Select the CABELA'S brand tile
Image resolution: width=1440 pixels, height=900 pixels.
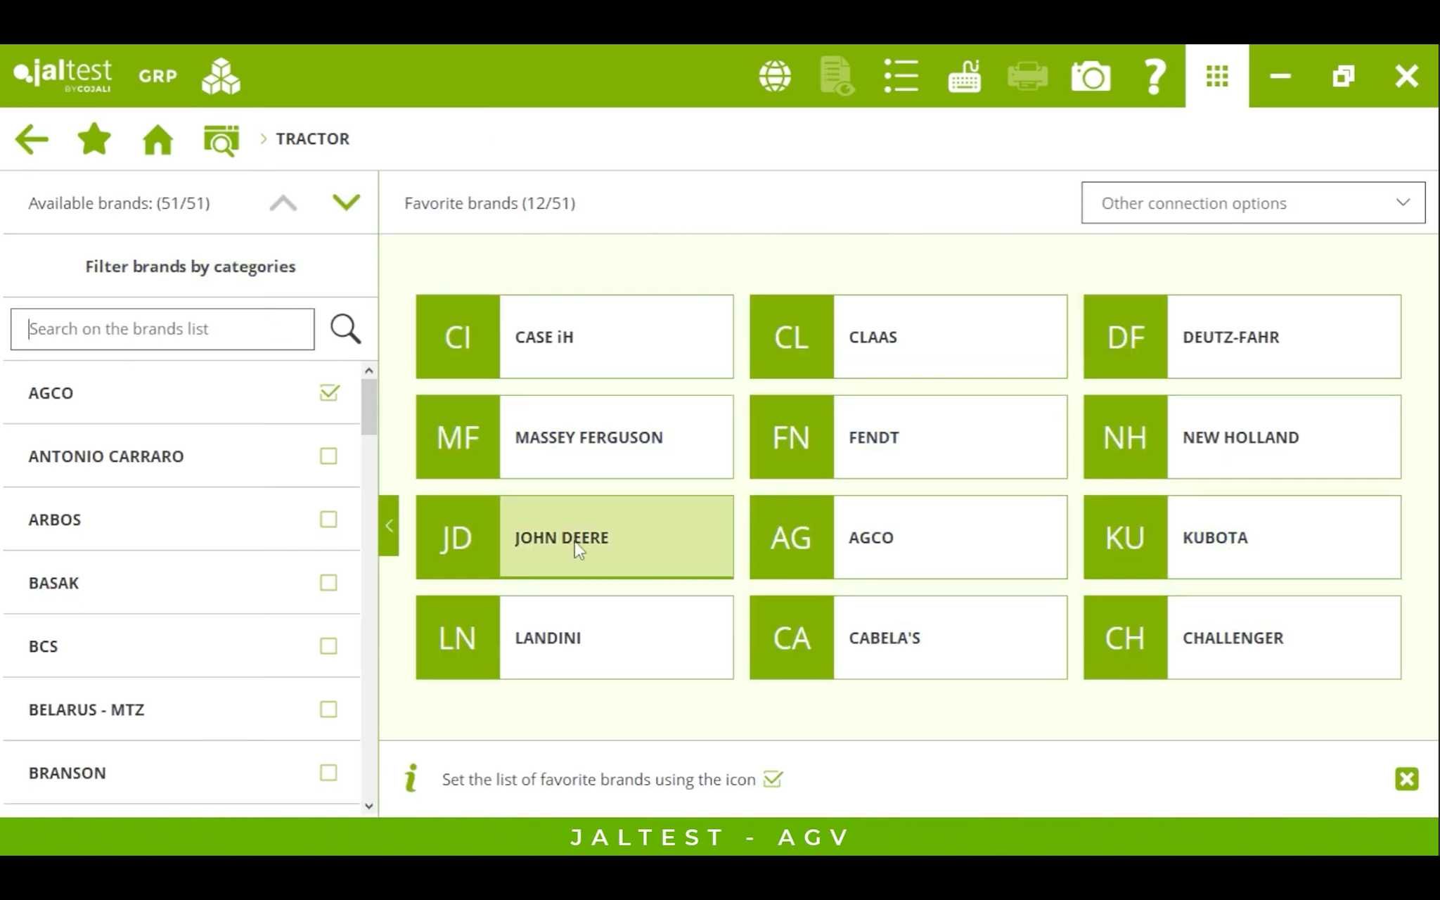coord(908,638)
